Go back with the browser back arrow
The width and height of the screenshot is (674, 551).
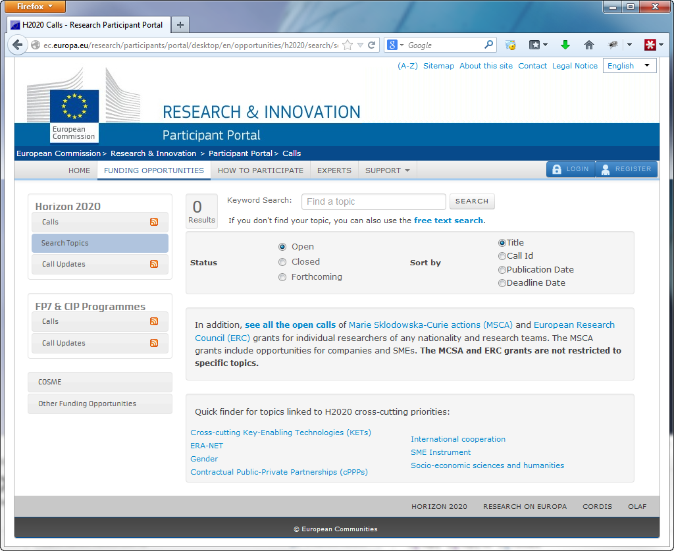(17, 45)
